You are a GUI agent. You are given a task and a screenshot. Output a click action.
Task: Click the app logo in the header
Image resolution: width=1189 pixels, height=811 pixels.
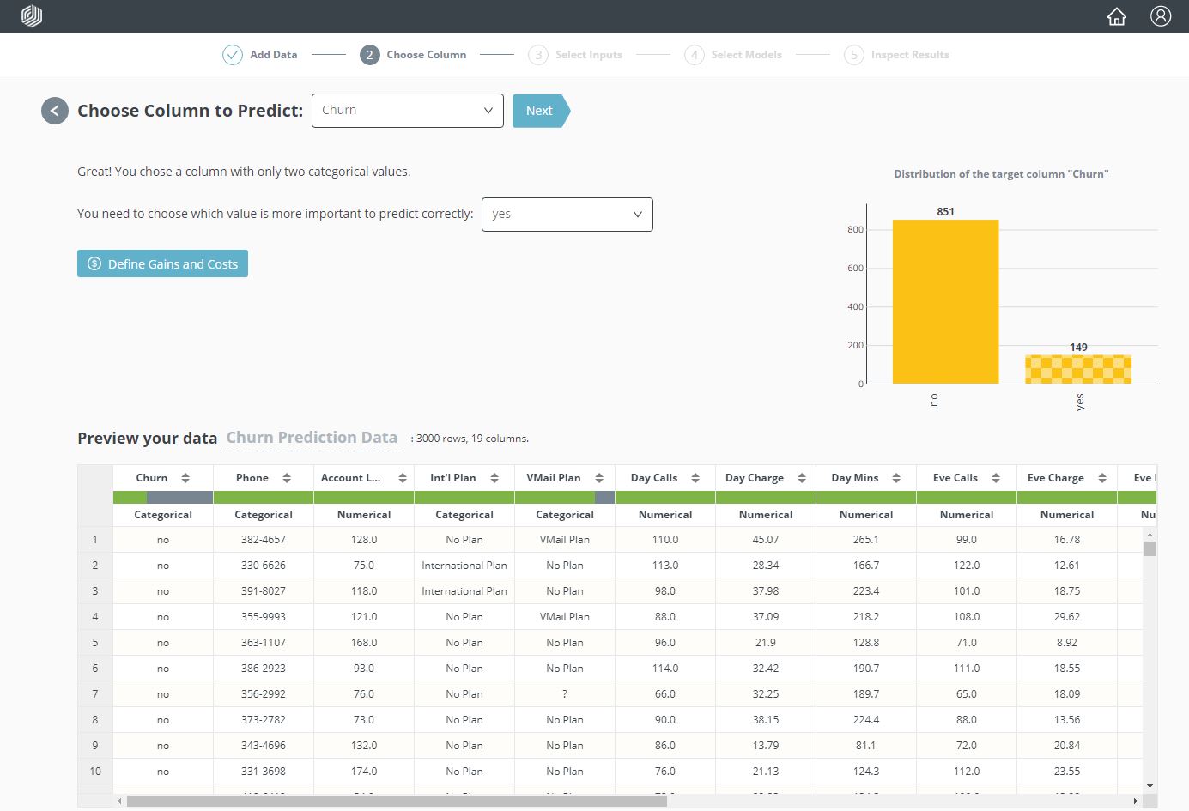click(x=32, y=16)
